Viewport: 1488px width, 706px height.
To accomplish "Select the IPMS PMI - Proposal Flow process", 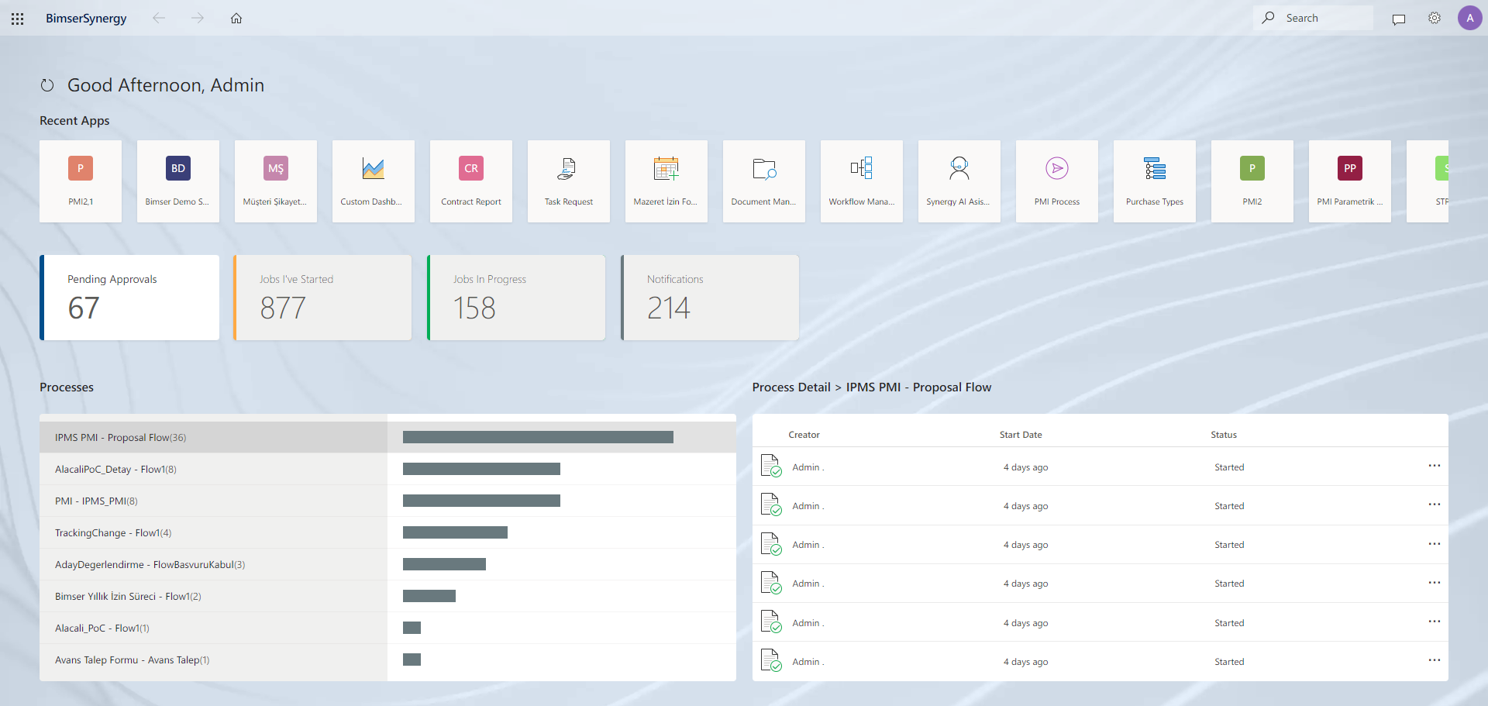I will click(x=213, y=437).
